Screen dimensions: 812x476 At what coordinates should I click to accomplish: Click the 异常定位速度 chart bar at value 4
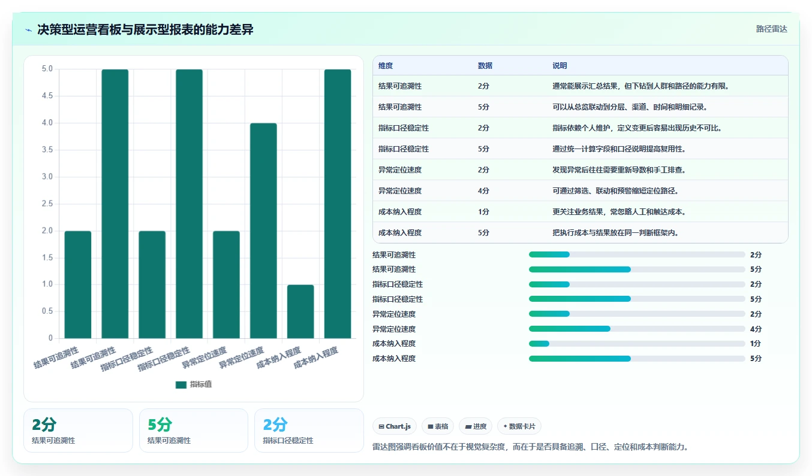264,231
